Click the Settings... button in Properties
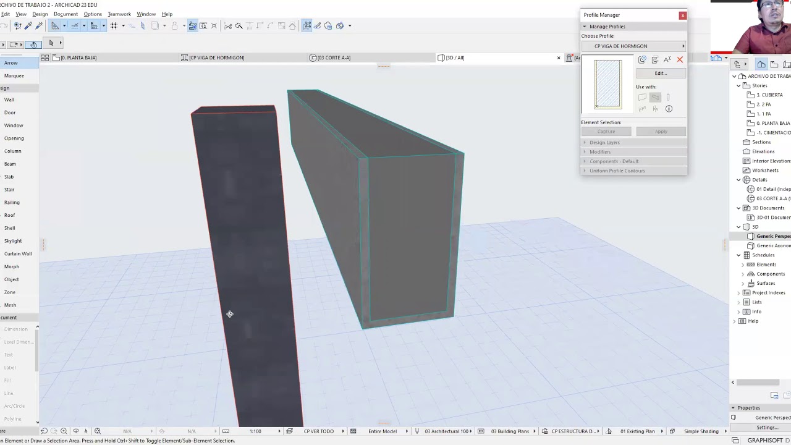 point(767,428)
